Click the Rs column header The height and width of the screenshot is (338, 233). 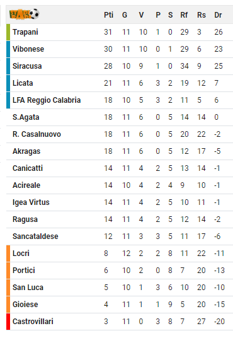click(202, 15)
